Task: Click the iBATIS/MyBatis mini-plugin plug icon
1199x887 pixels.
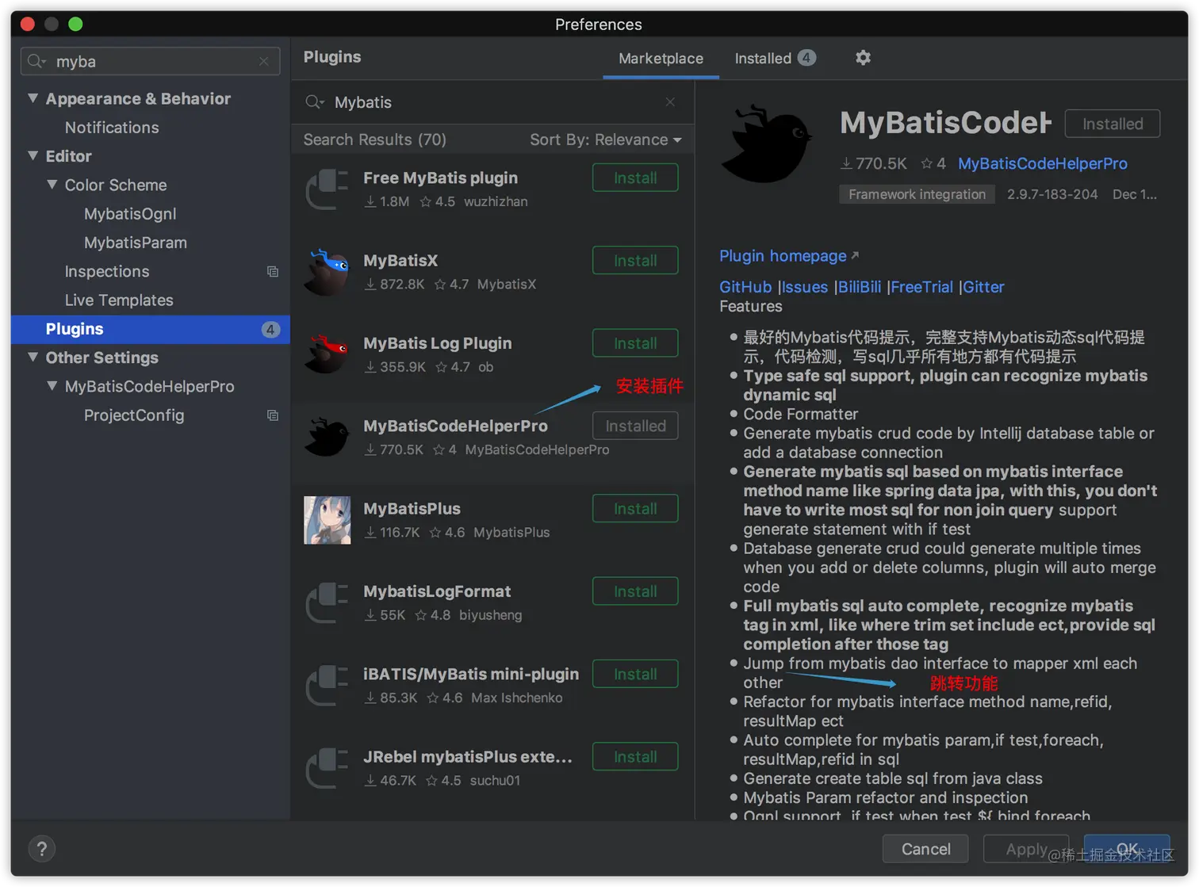Action: pyautogui.click(x=328, y=686)
